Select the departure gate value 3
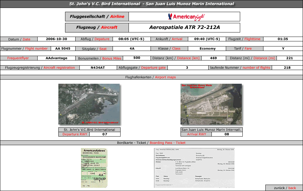The width and height of the screenshot is (303, 191). click(187, 68)
